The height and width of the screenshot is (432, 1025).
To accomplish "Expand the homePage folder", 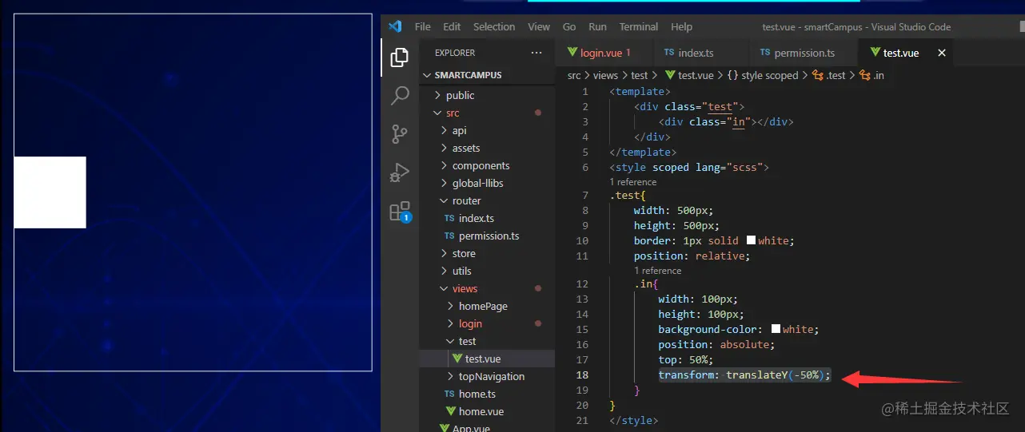I will (x=487, y=306).
